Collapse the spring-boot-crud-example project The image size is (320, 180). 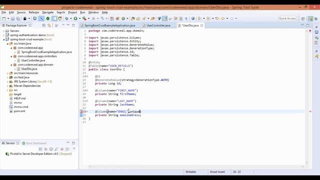tap(4, 39)
